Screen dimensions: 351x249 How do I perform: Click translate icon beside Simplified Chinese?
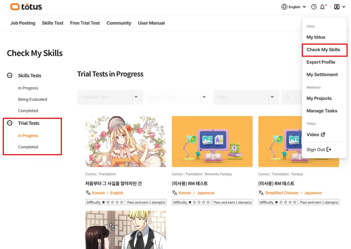pyautogui.click(x=261, y=193)
